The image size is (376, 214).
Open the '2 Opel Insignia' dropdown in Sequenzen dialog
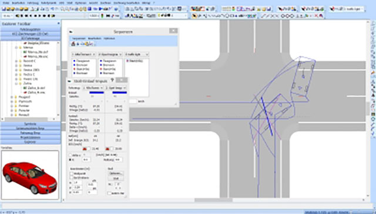pos(110,55)
